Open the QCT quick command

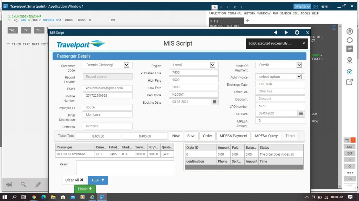click(x=350, y=153)
